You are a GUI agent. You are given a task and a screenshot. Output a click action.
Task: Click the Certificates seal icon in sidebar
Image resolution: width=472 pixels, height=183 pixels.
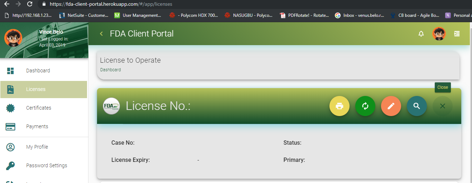coord(10,108)
